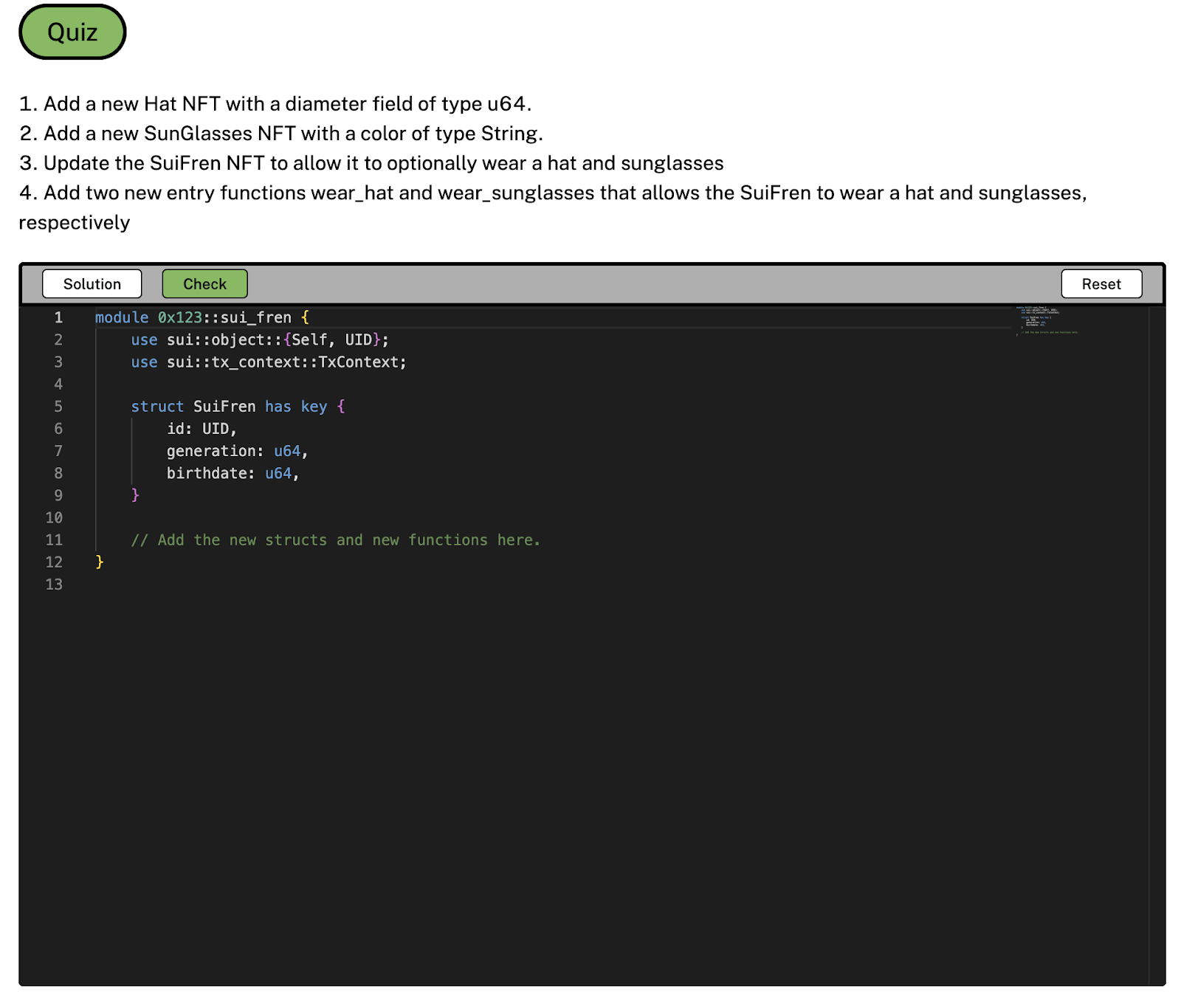Image resolution: width=1181 pixels, height=1000 pixels.
Task: Click instruction 3 about updating SuiFren NFT
Action: pyautogui.click(x=371, y=163)
